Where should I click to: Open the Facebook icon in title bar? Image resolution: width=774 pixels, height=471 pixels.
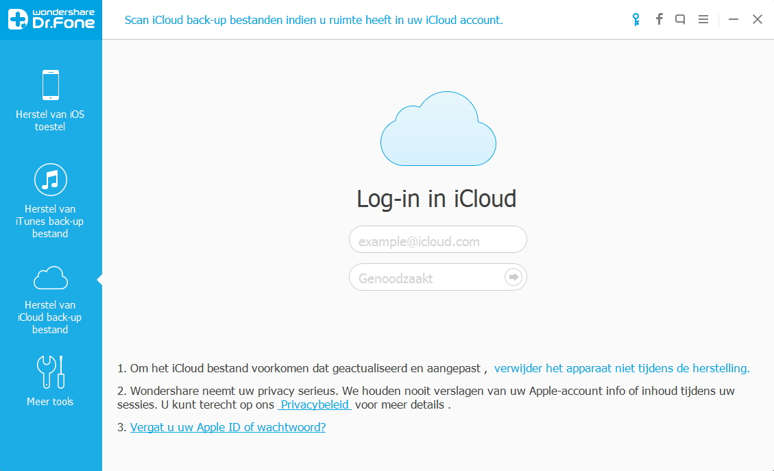(659, 19)
